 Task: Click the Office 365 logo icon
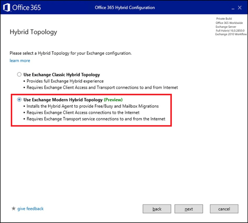click(7, 7)
